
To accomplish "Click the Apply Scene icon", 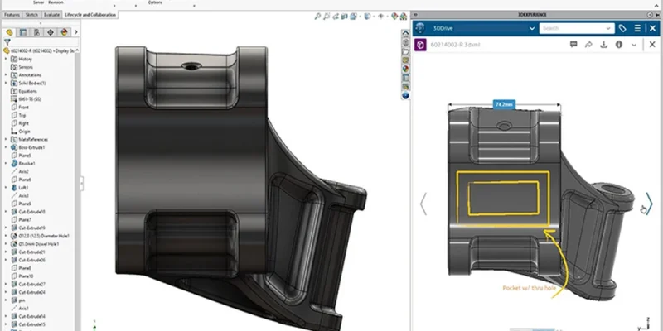I will coord(404,17).
